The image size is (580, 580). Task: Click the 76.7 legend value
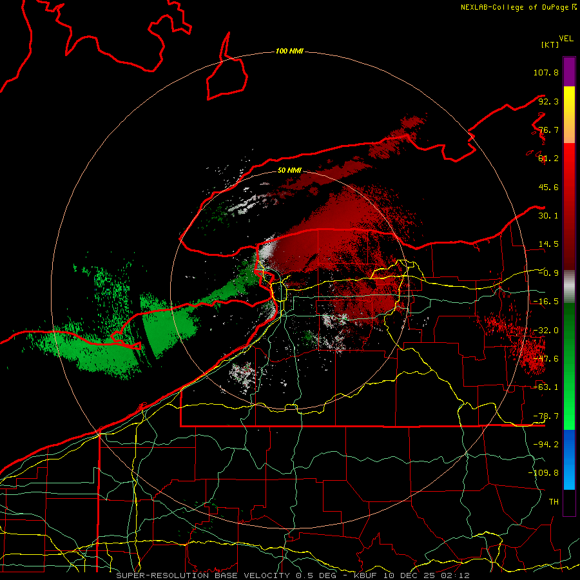[548, 130]
